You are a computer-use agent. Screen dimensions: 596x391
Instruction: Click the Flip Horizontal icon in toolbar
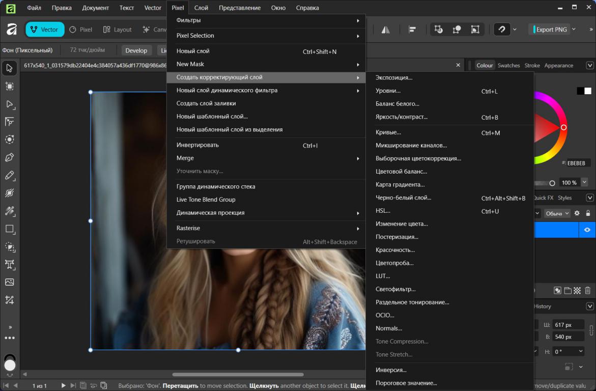coord(385,30)
